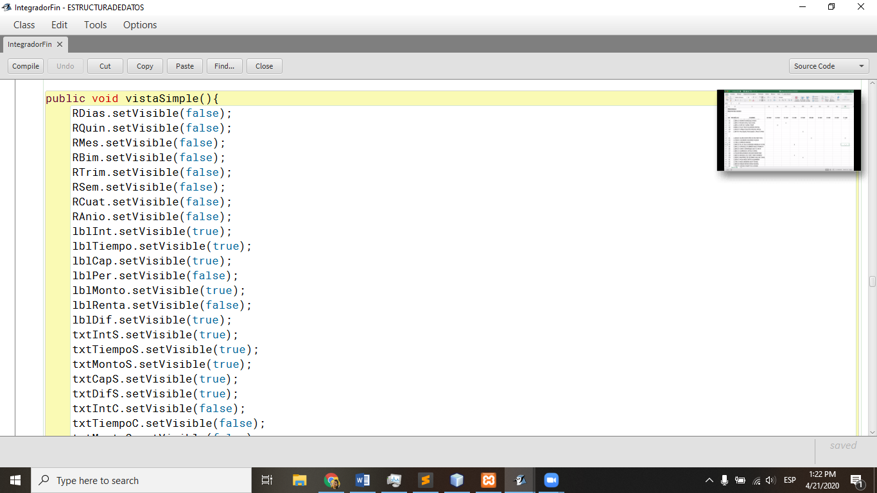Click the lblCap.setVisible(true) line
This screenshot has height=493, width=877.
pos(152,261)
